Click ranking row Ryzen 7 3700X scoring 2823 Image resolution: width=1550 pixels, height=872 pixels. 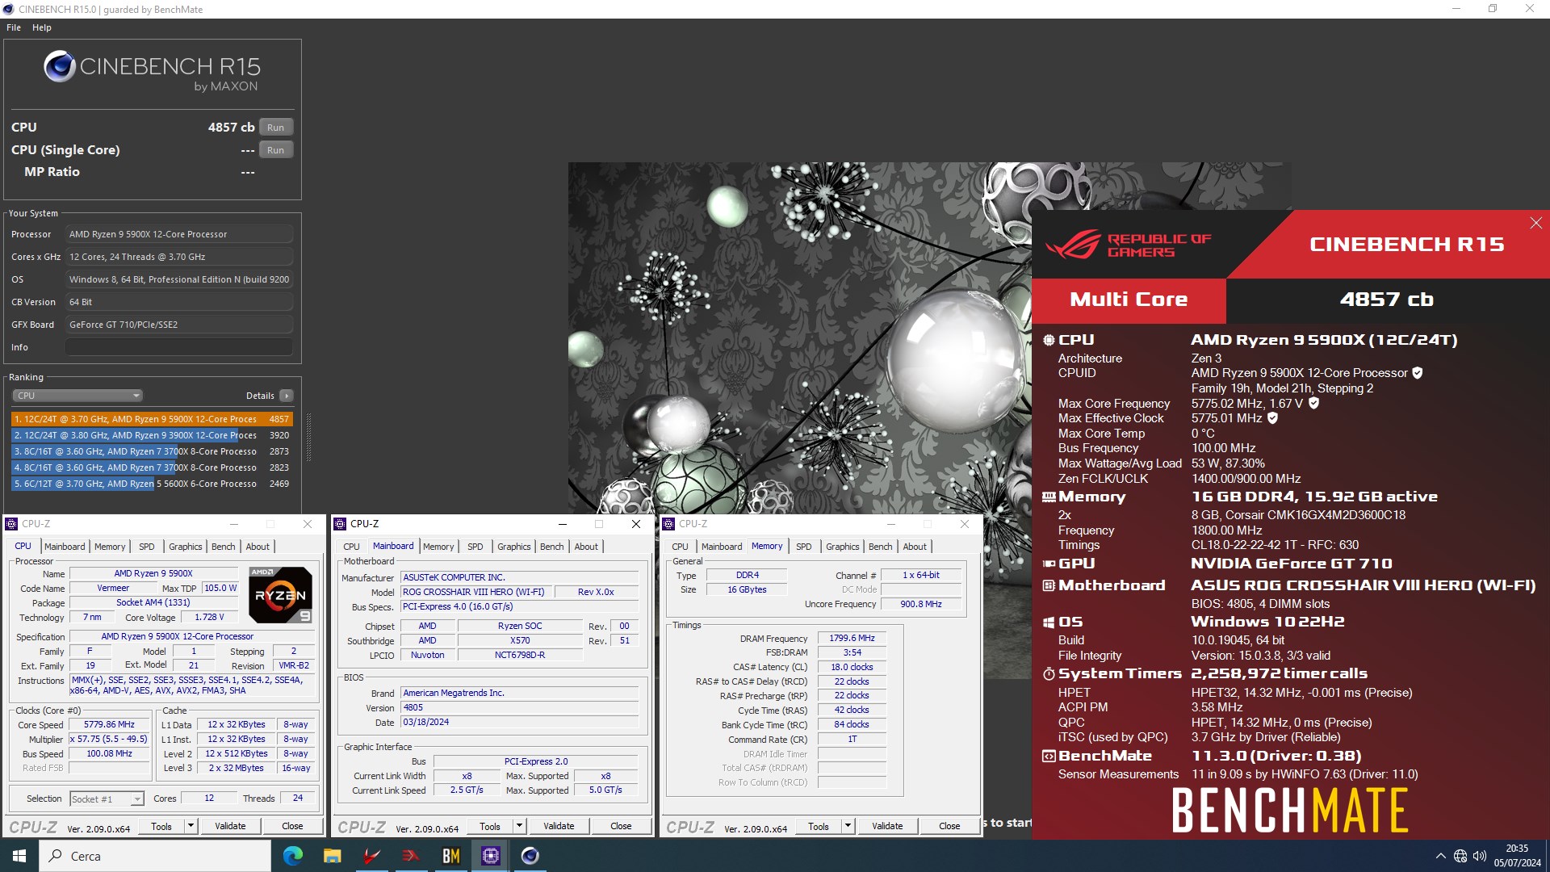[151, 467]
